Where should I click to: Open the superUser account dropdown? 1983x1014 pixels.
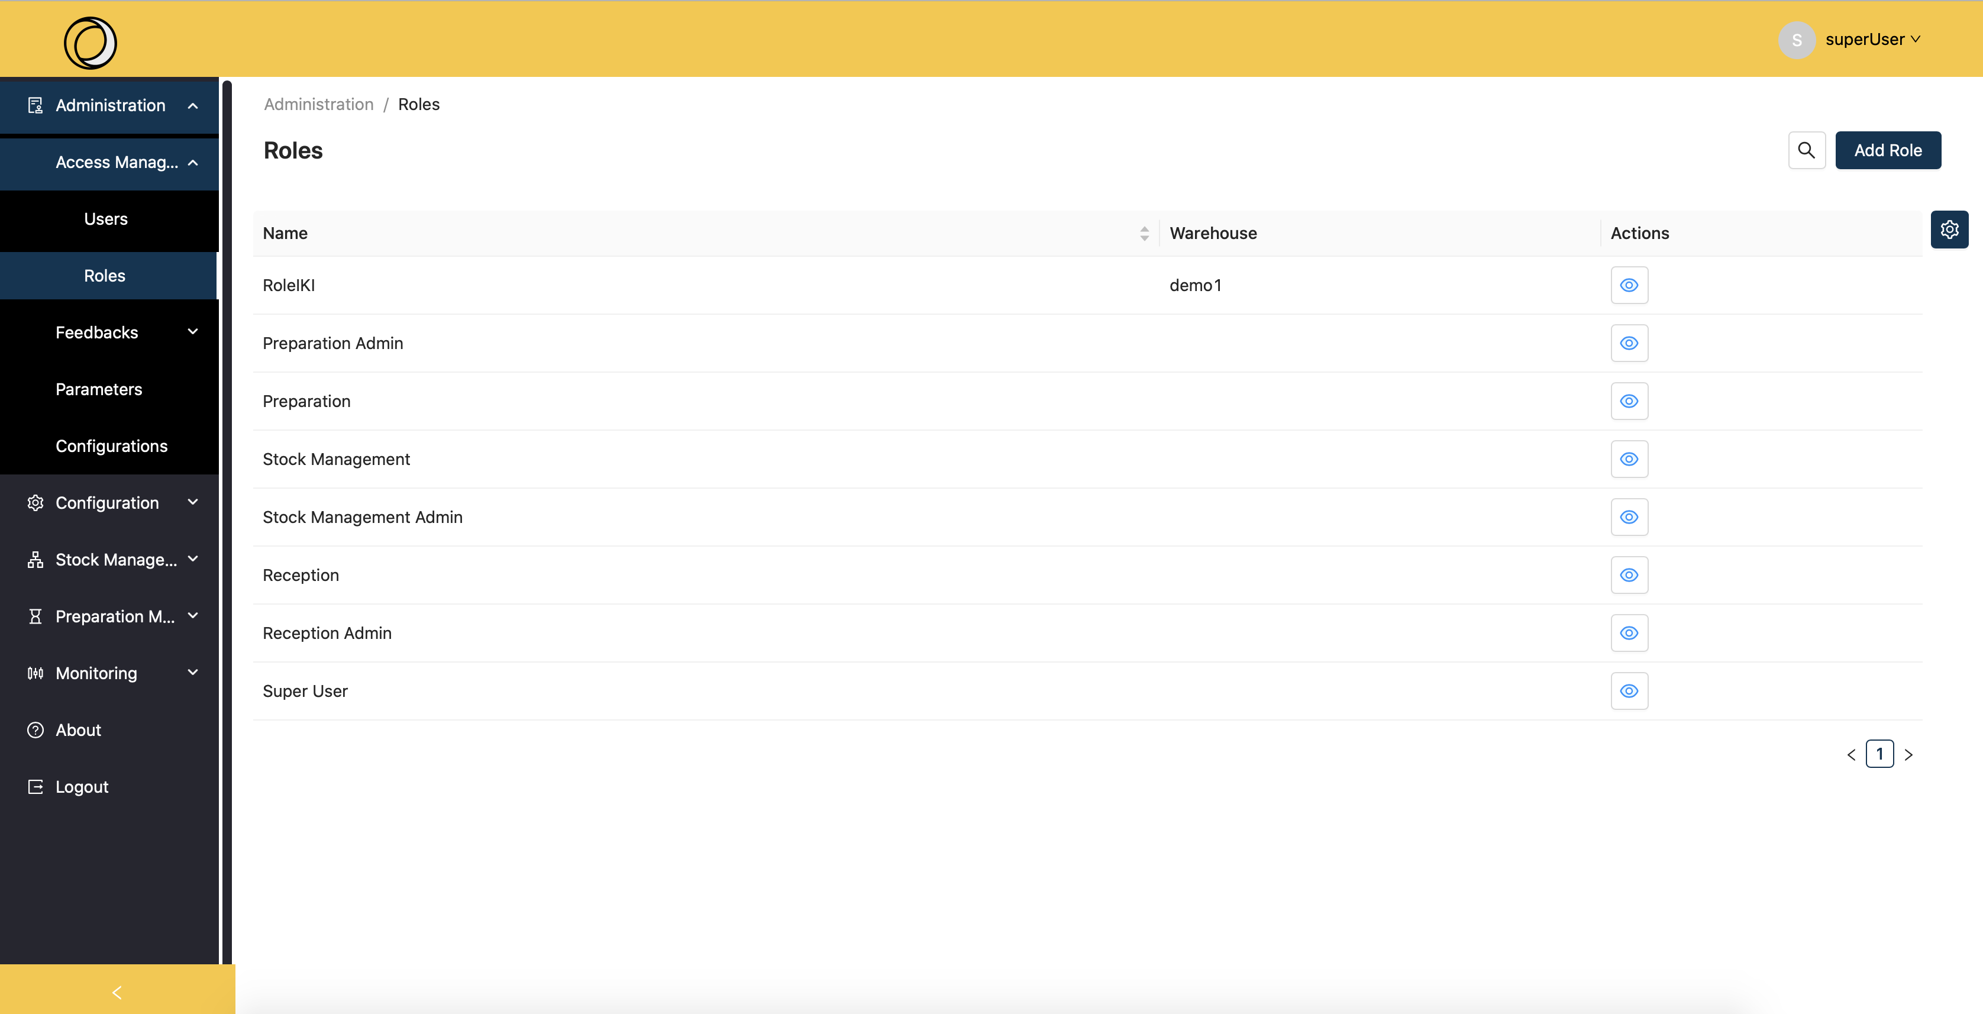click(1871, 39)
